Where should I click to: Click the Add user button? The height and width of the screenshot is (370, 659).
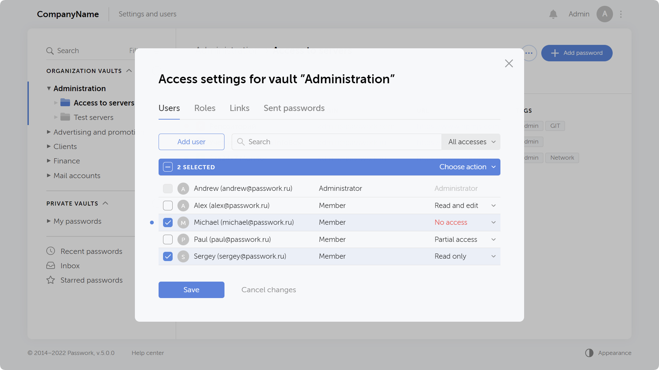pyautogui.click(x=191, y=142)
